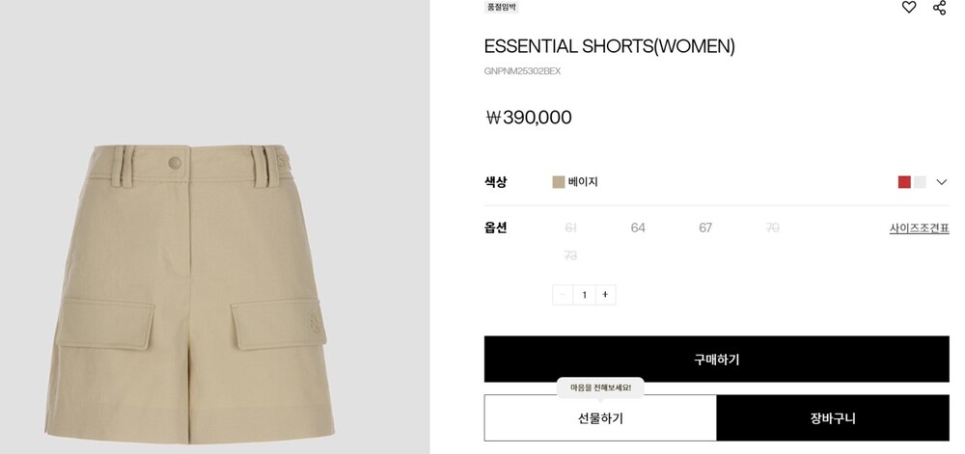Open the beige shorts product image
Image resolution: width=965 pixels, height=454 pixels.
click(189, 293)
